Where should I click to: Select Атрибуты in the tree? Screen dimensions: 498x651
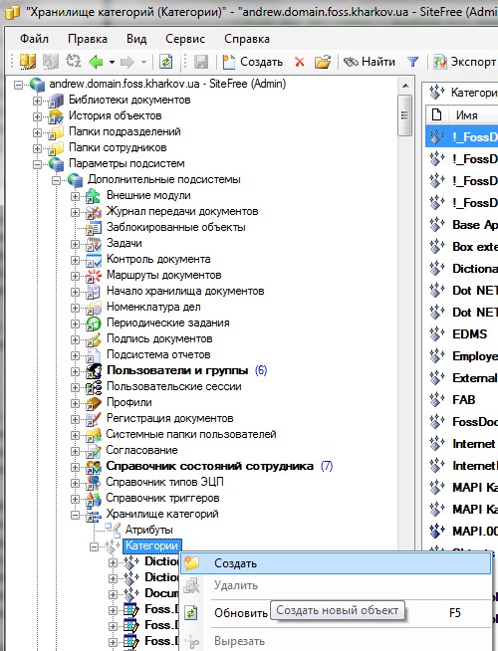[x=148, y=530]
